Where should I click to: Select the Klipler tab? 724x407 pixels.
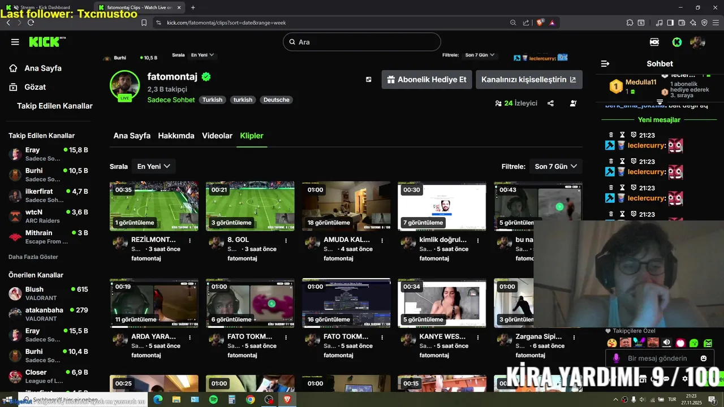[x=252, y=136]
